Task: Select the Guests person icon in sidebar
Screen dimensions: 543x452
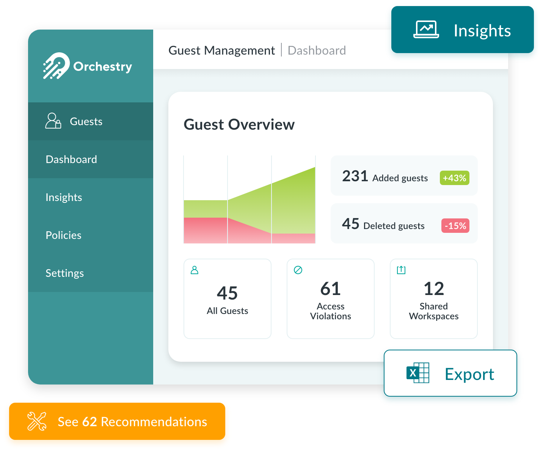Action: pyautogui.click(x=53, y=121)
